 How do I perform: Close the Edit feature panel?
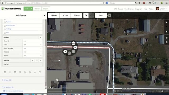coord(45,15)
